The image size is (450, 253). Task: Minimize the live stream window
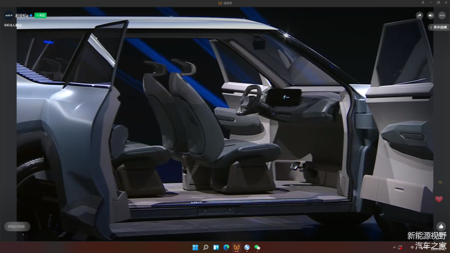pyautogui.click(x=430, y=2)
